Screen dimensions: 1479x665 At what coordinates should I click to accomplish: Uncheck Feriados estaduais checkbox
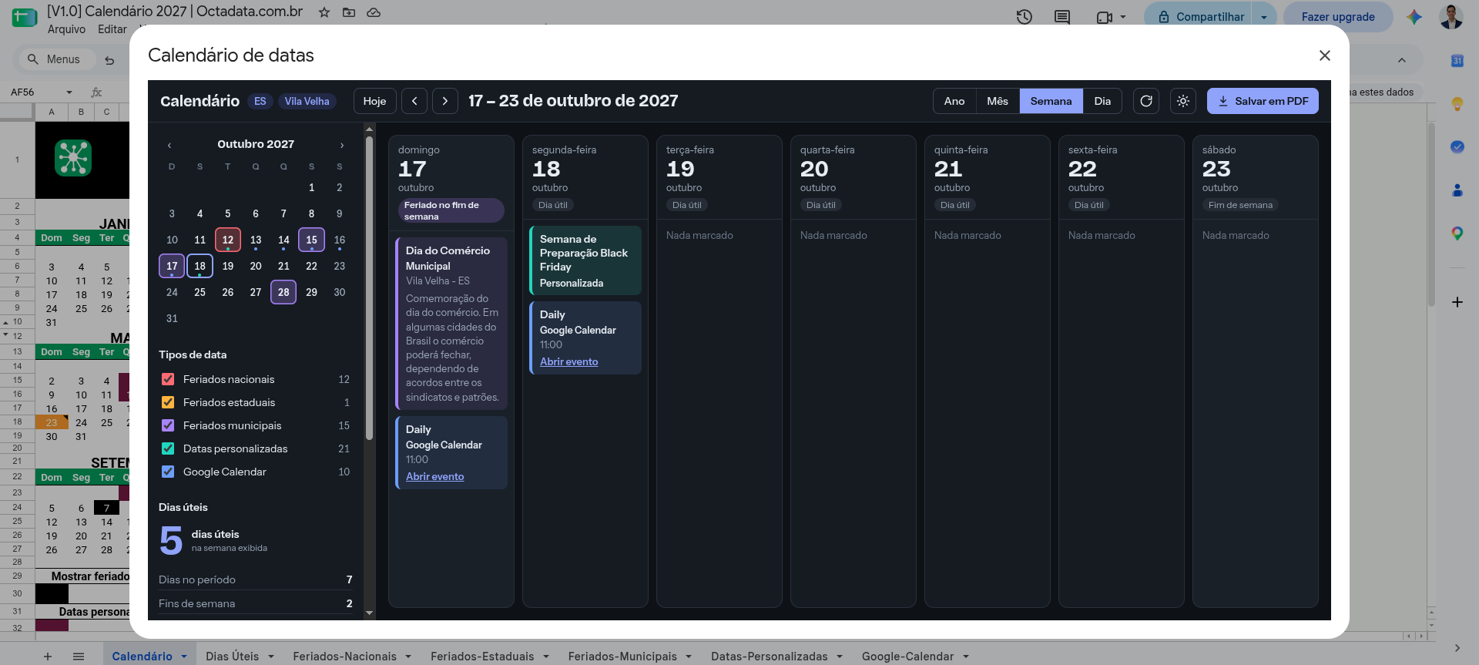point(168,402)
